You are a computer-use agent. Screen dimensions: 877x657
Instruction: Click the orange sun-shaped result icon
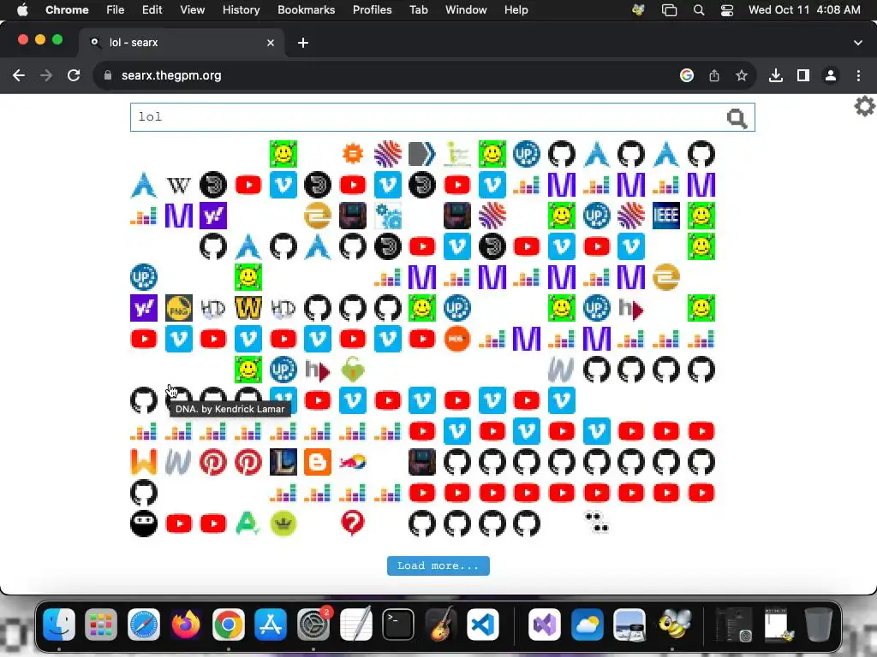coord(352,154)
